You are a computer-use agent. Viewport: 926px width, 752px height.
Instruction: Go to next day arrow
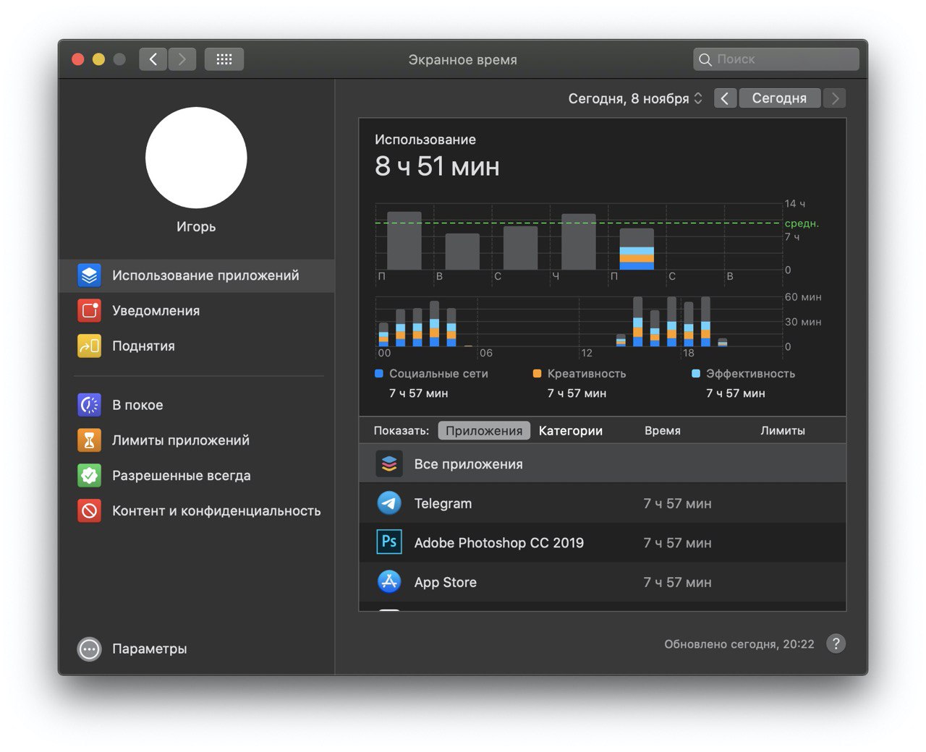tap(835, 98)
